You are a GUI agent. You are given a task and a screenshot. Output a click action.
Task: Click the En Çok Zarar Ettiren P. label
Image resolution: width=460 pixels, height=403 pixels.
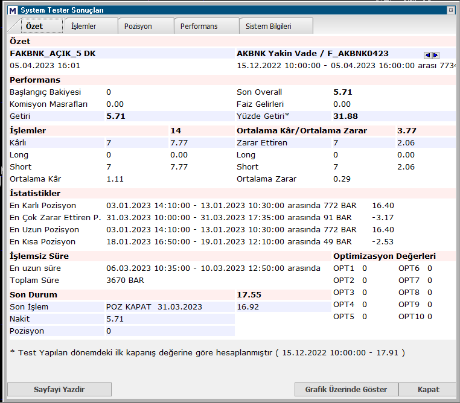pos(55,217)
